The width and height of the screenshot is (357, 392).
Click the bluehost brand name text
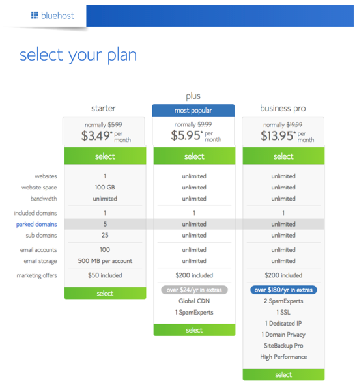[57, 16]
